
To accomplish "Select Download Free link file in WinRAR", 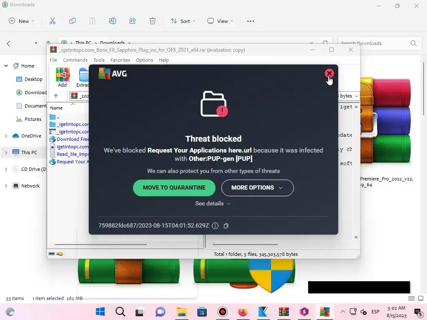I will [x=69, y=139].
